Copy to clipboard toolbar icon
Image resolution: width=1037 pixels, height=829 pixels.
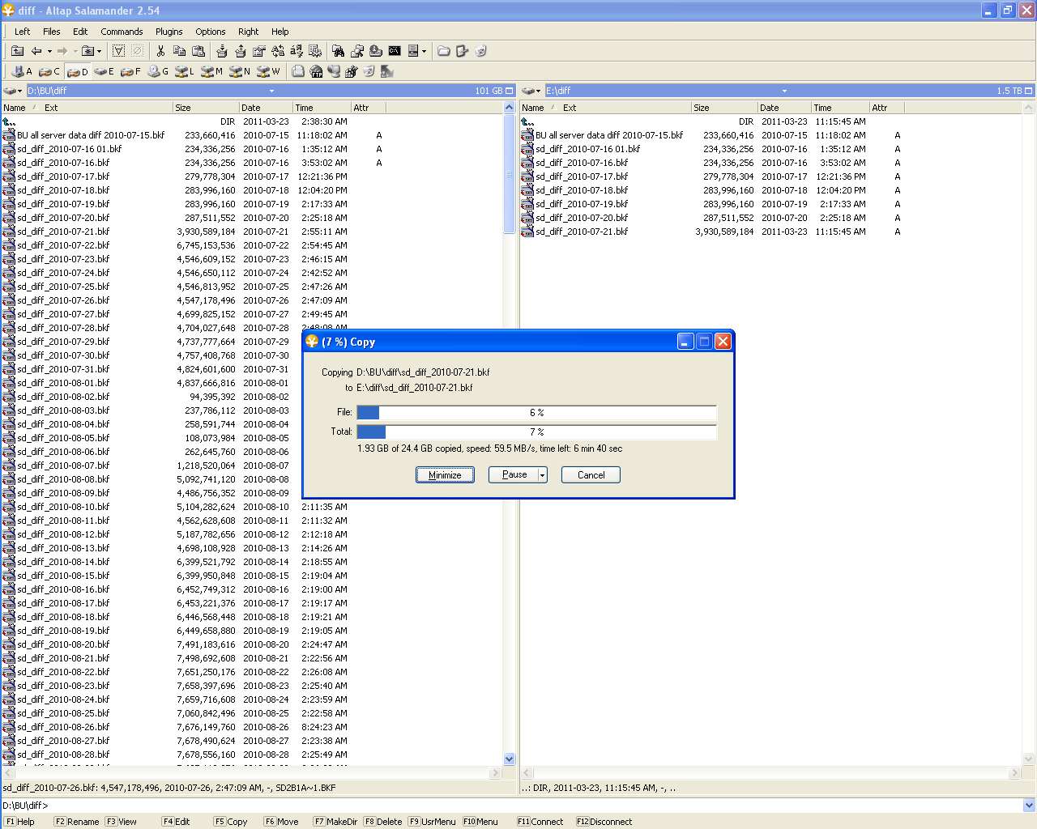(x=179, y=51)
